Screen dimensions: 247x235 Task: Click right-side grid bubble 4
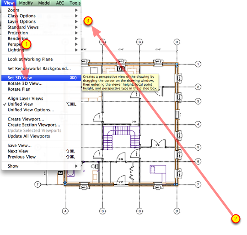click(198, 124)
